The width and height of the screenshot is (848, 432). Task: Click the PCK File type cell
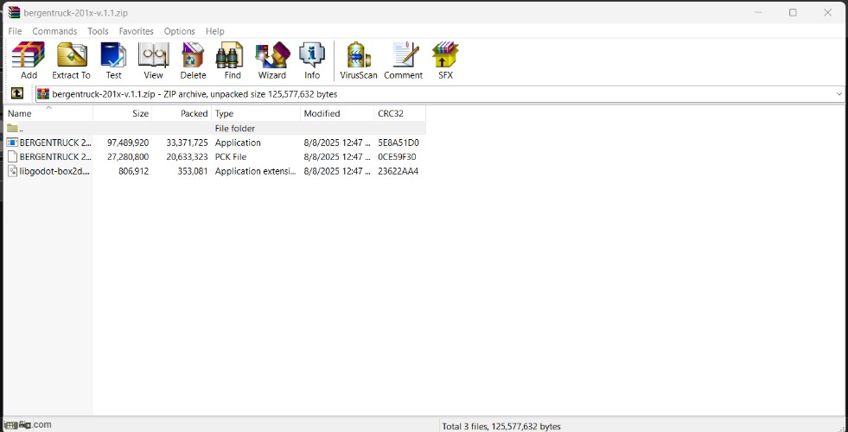click(231, 156)
